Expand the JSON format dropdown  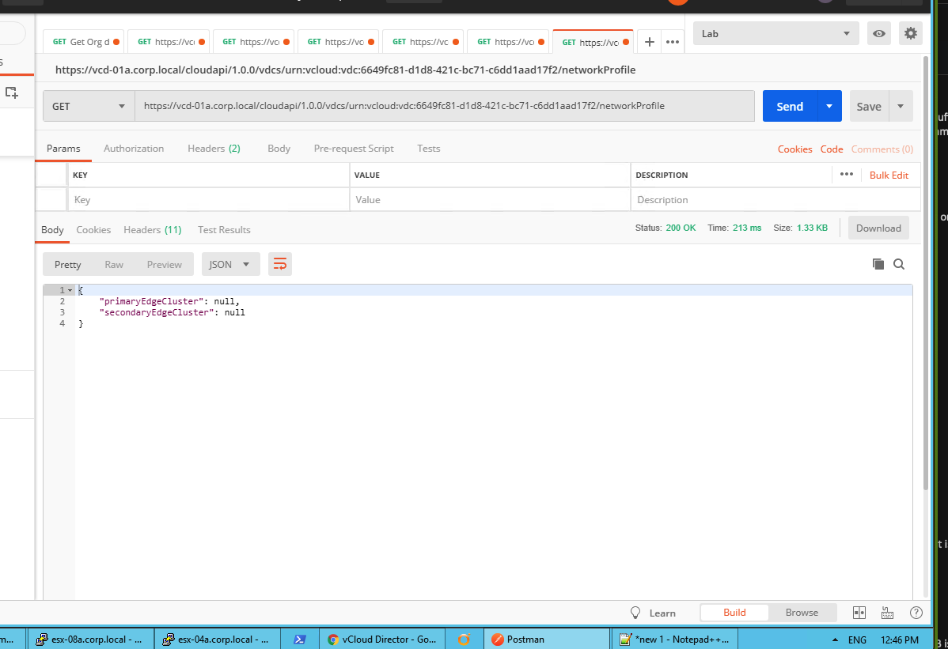click(230, 265)
